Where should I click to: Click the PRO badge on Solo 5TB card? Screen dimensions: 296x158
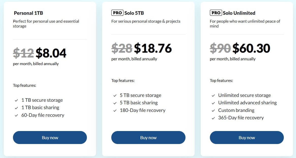click(x=117, y=13)
